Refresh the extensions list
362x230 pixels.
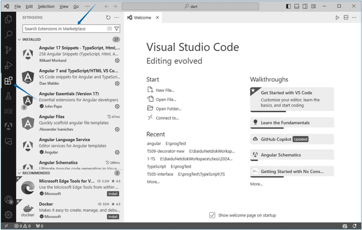(108, 17)
